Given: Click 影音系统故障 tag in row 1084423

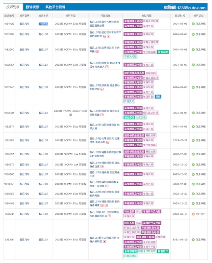Looking at the screenshot, I should coord(150,21).
